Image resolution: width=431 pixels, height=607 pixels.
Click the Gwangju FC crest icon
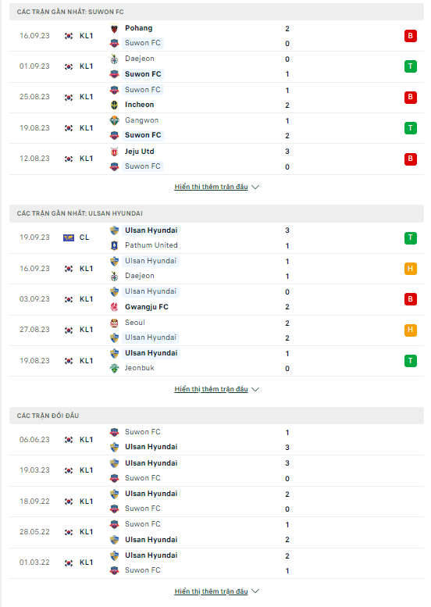click(114, 307)
